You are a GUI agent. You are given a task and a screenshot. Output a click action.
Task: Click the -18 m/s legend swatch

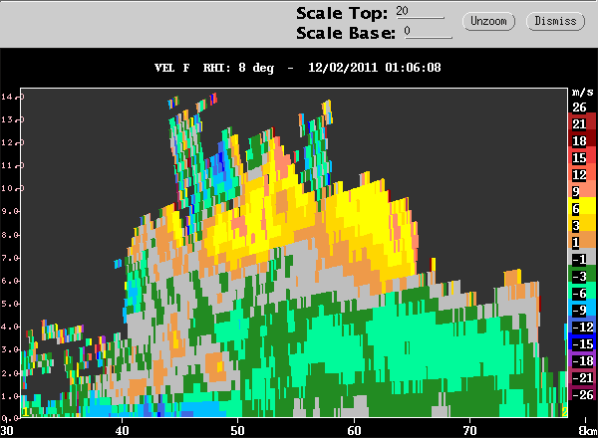(578, 360)
